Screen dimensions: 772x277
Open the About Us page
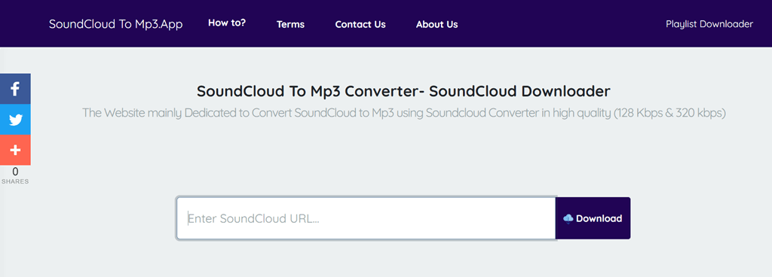click(437, 24)
